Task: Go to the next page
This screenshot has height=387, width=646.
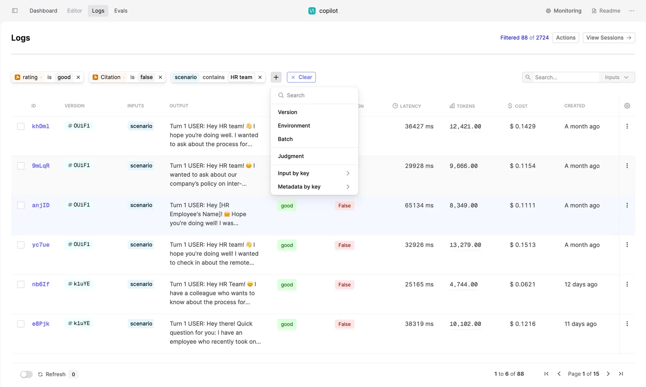Action: [608, 374]
